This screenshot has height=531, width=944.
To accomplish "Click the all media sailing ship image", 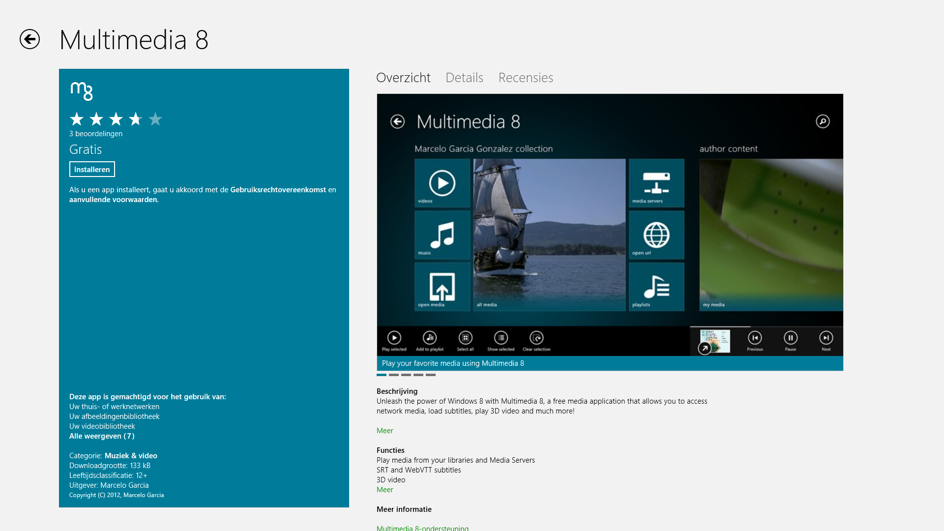I will point(549,235).
